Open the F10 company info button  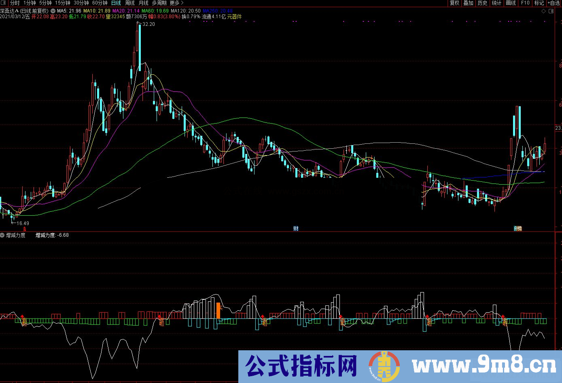coord(525,3)
